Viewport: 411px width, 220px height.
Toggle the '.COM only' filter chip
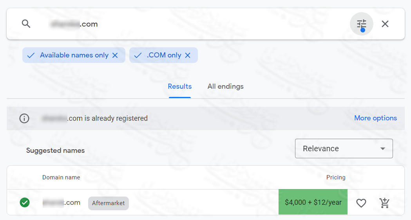[x=159, y=55]
